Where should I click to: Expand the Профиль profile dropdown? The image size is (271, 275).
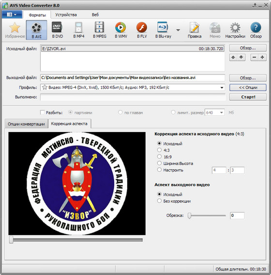[222, 87]
